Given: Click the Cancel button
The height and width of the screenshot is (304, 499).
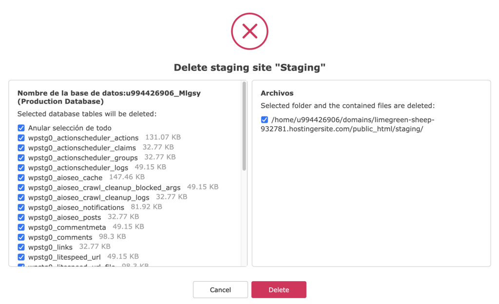Looking at the screenshot, I should click(x=220, y=289).
